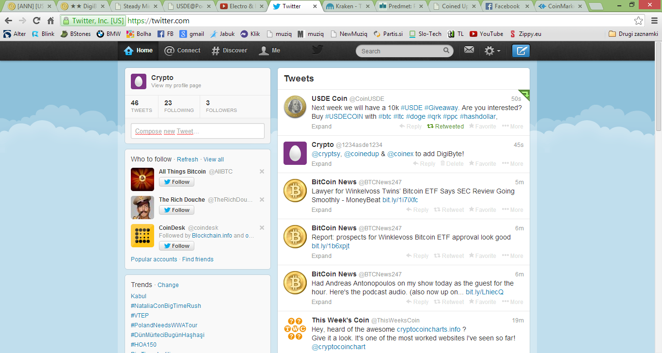The width and height of the screenshot is (662, 353).
Task: Dismiss All Things Bitcoin suggestion
Action: (x=262, y=171)
